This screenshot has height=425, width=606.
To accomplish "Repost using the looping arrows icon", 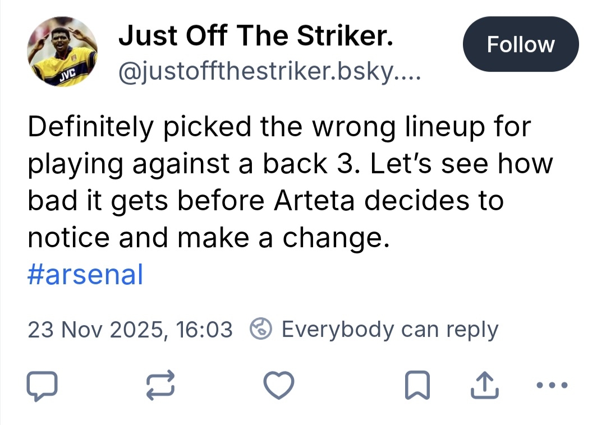I will (161, 386).
